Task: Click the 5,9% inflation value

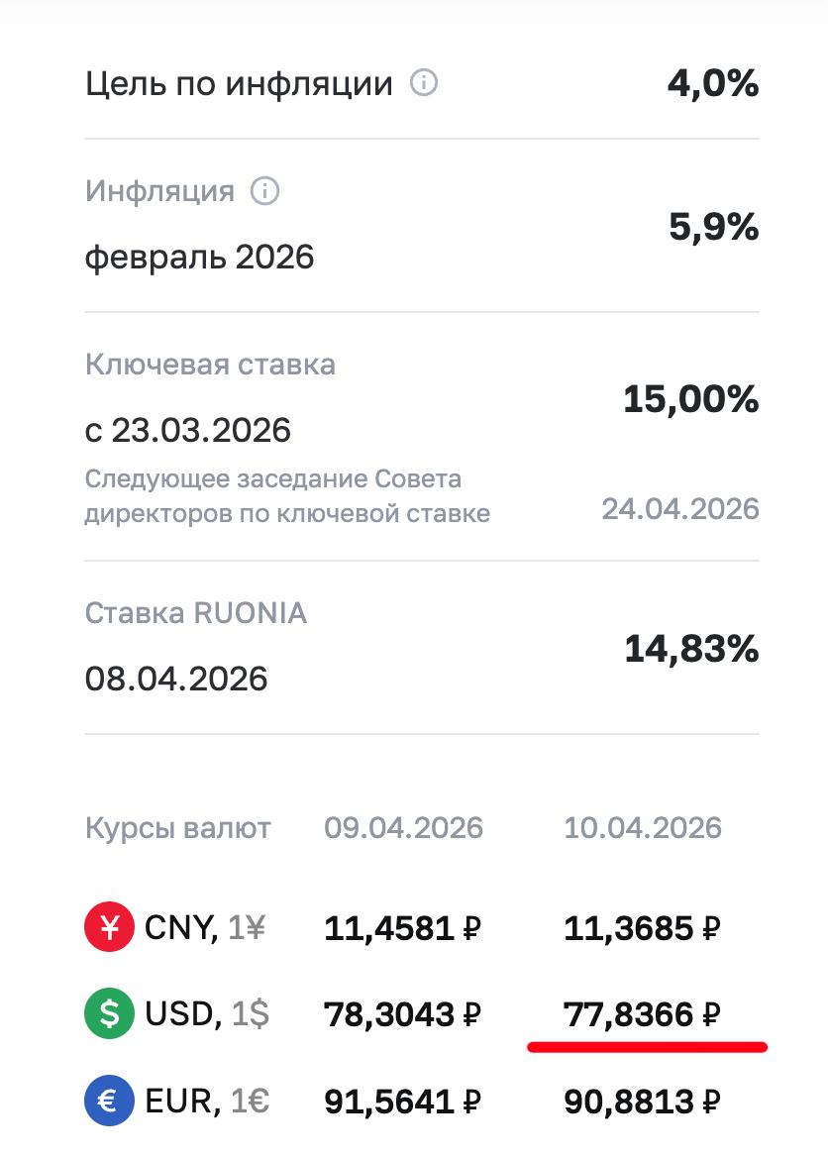Action: tap(713, 229)
